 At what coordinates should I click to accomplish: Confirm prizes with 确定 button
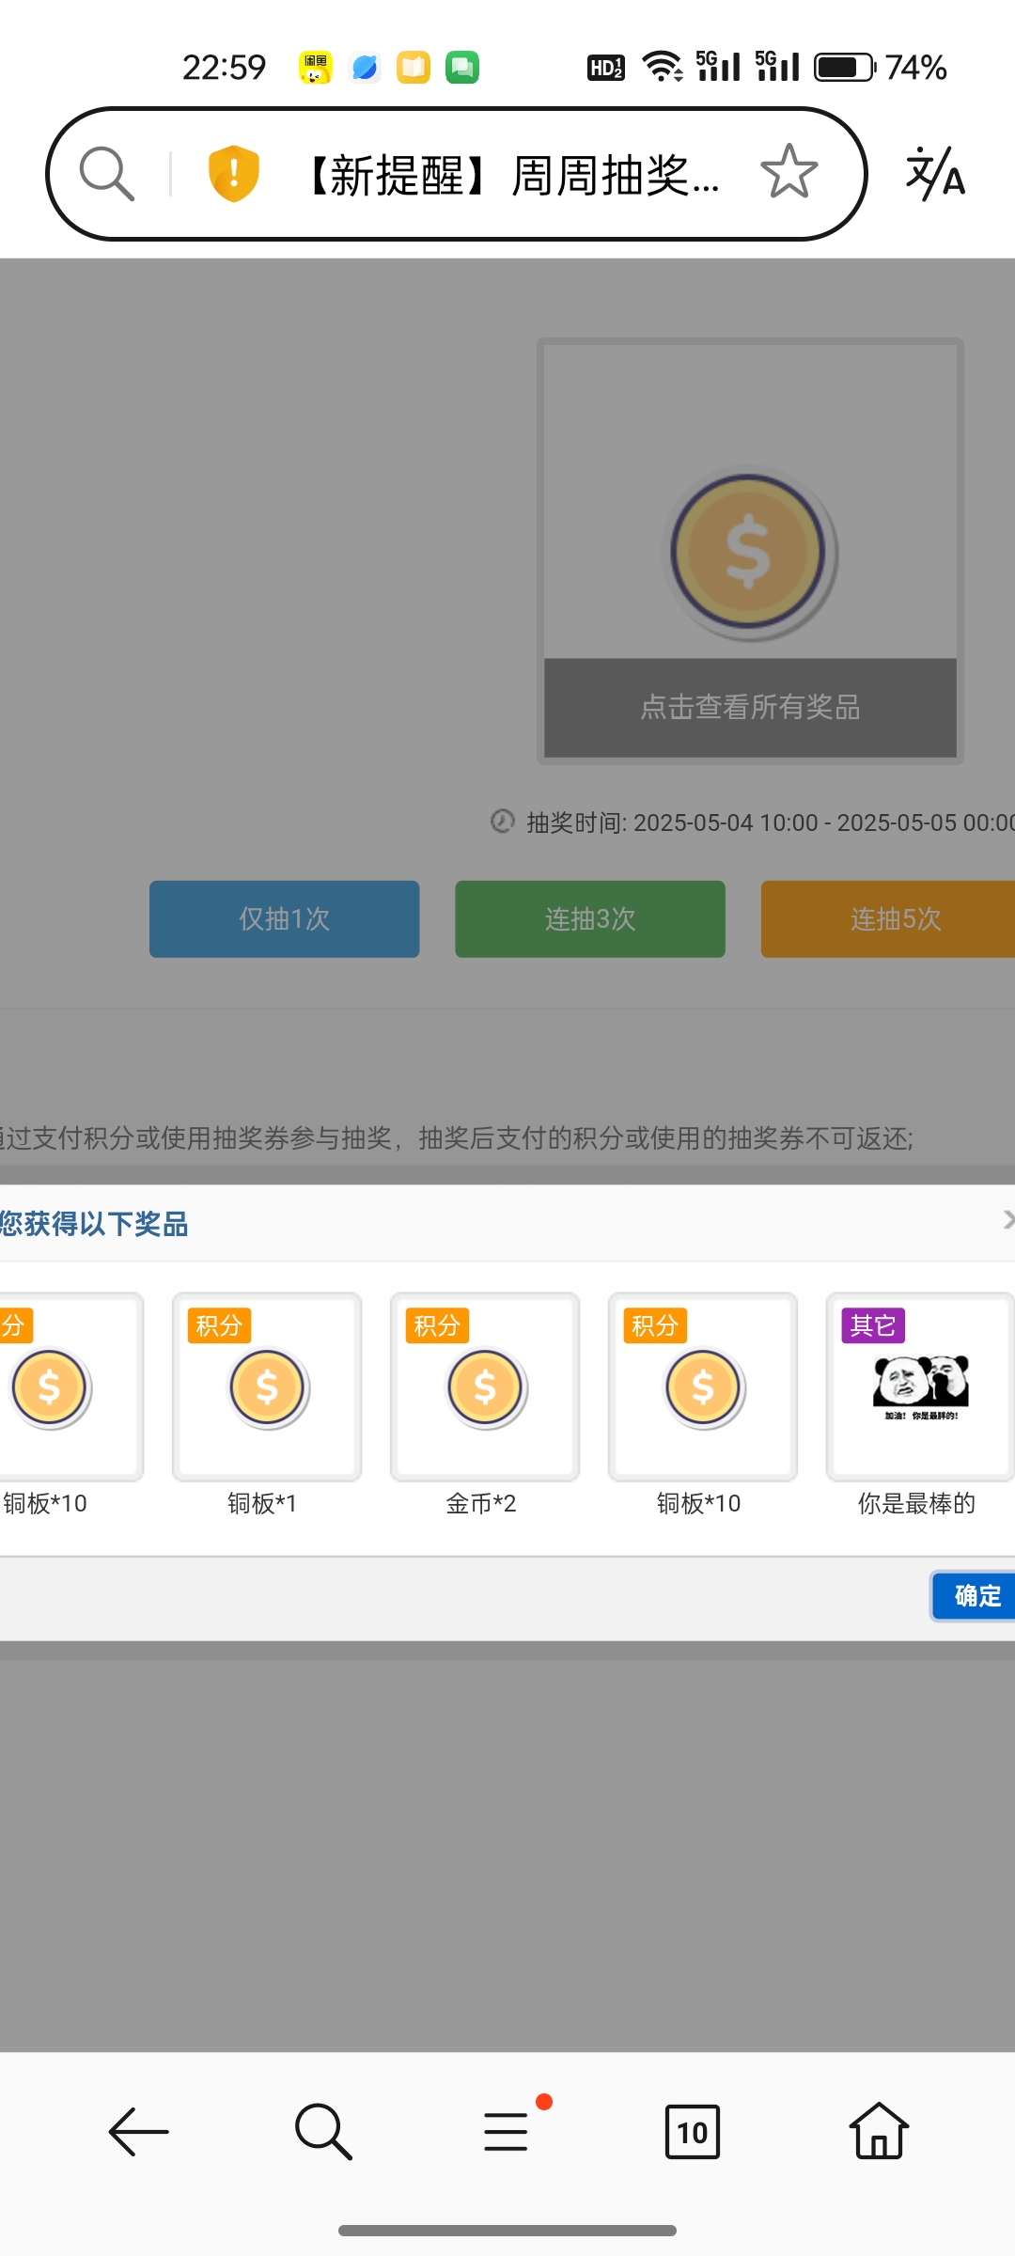(x=976, y=1595)
